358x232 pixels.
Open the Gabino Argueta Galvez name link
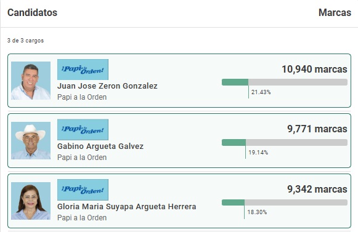coord(100,146)
